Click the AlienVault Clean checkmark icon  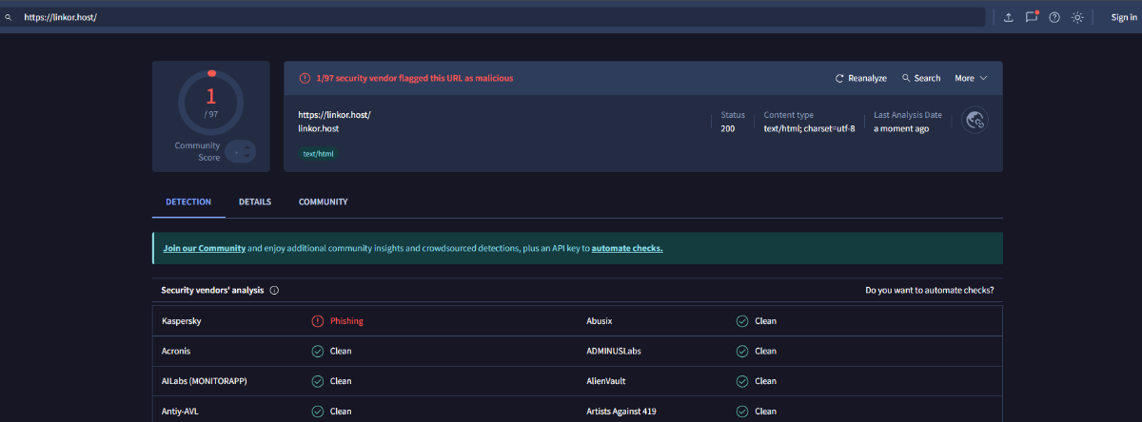742,381
